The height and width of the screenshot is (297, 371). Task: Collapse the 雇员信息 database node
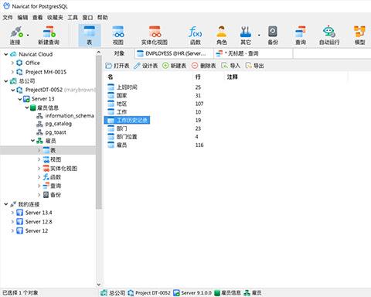[27, 108]
